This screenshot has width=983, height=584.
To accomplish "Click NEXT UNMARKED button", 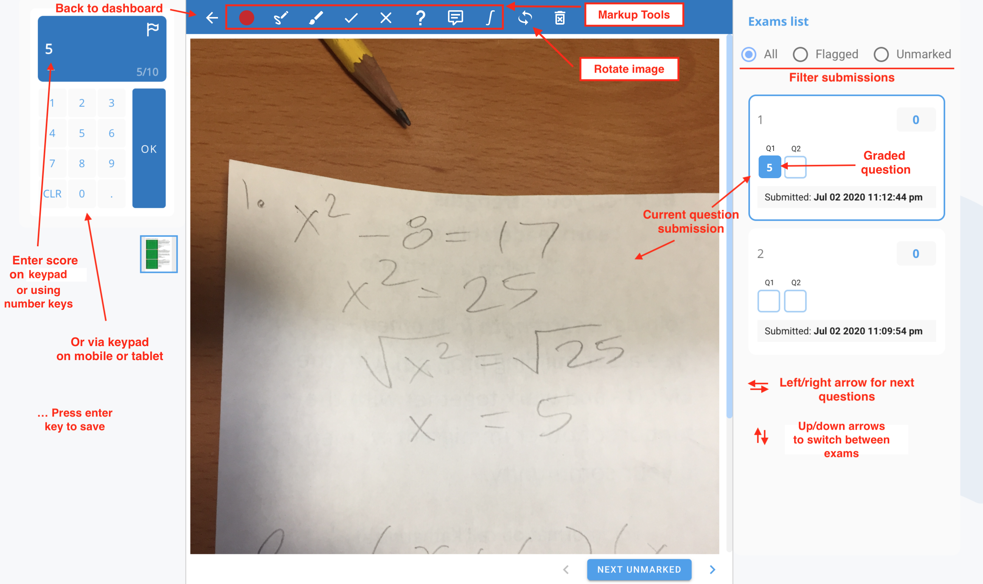I will coord(639,569).
